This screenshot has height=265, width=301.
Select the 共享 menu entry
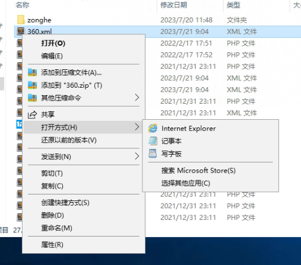(x=84, y=114)
